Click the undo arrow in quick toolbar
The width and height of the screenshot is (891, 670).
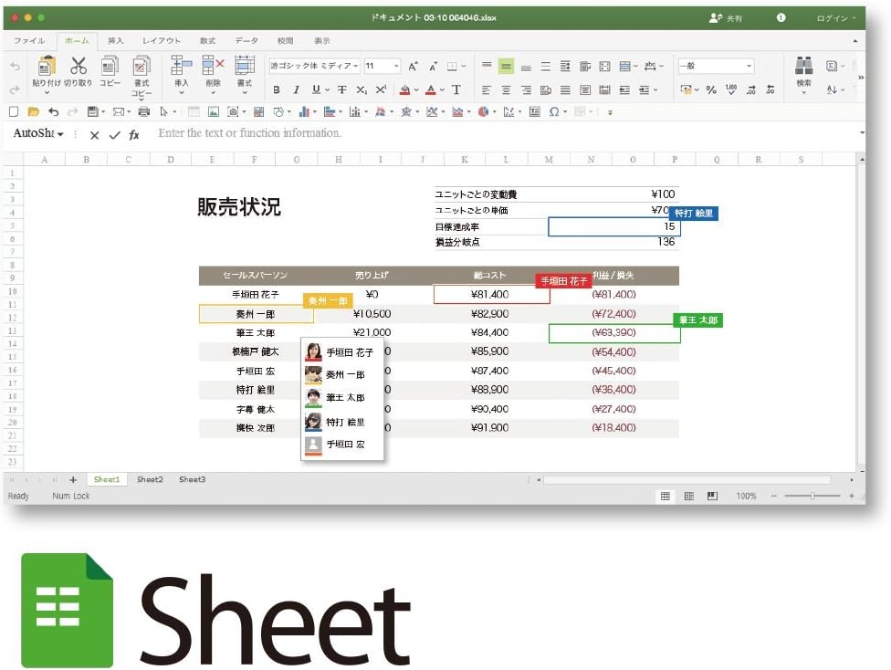click(54, 112)
